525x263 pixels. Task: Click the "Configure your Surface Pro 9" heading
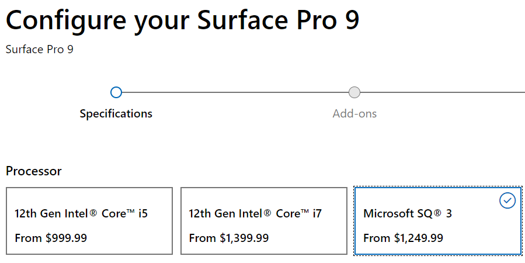tap(182, 20)
